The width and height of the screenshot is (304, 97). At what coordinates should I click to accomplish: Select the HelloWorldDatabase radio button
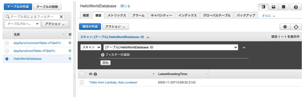pyautogui.click(x=7, y=59)
